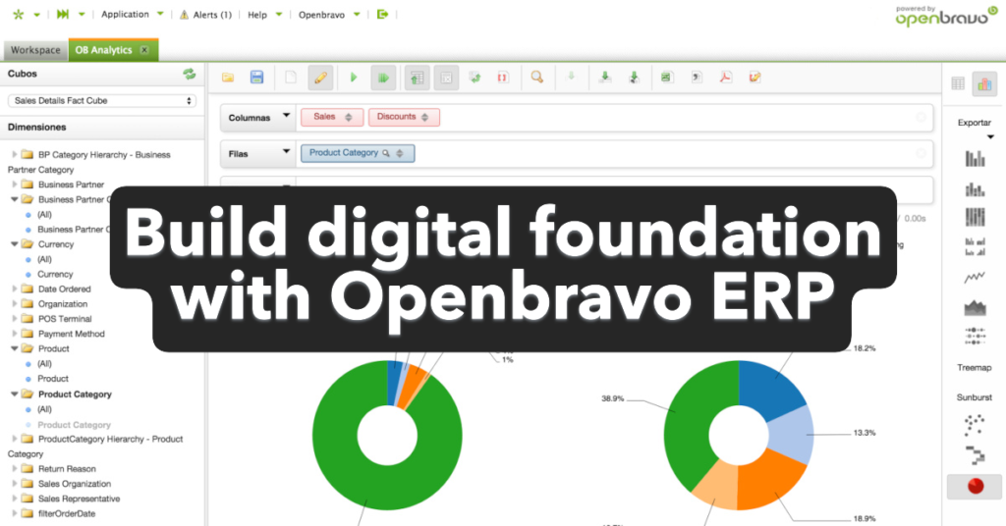Switch to chart view mode
1006x526 pixels.
pos(984,83)
